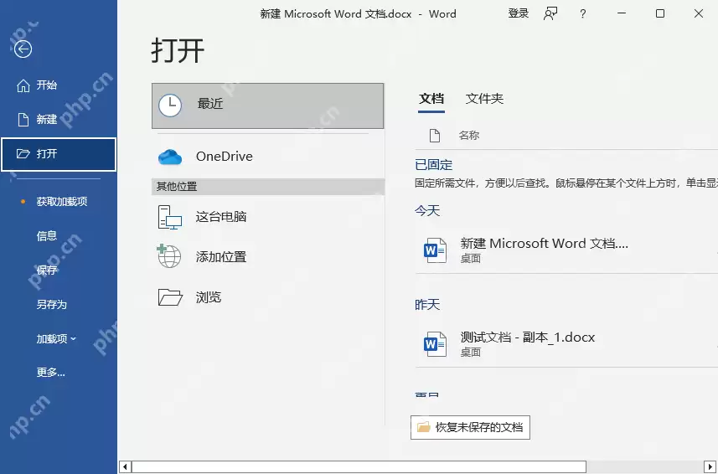Click the horizontal scrollbar right arrow
The image size is (718, 474).
click(710, 467)
